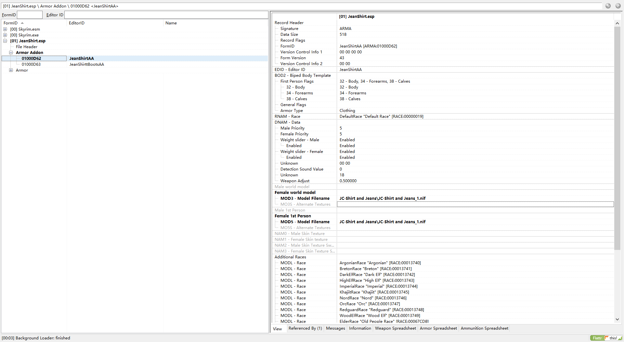The height and width of the screenshot is (342, 624).
Task: Click into the Editor ID search field
Action: pos(166,15)
